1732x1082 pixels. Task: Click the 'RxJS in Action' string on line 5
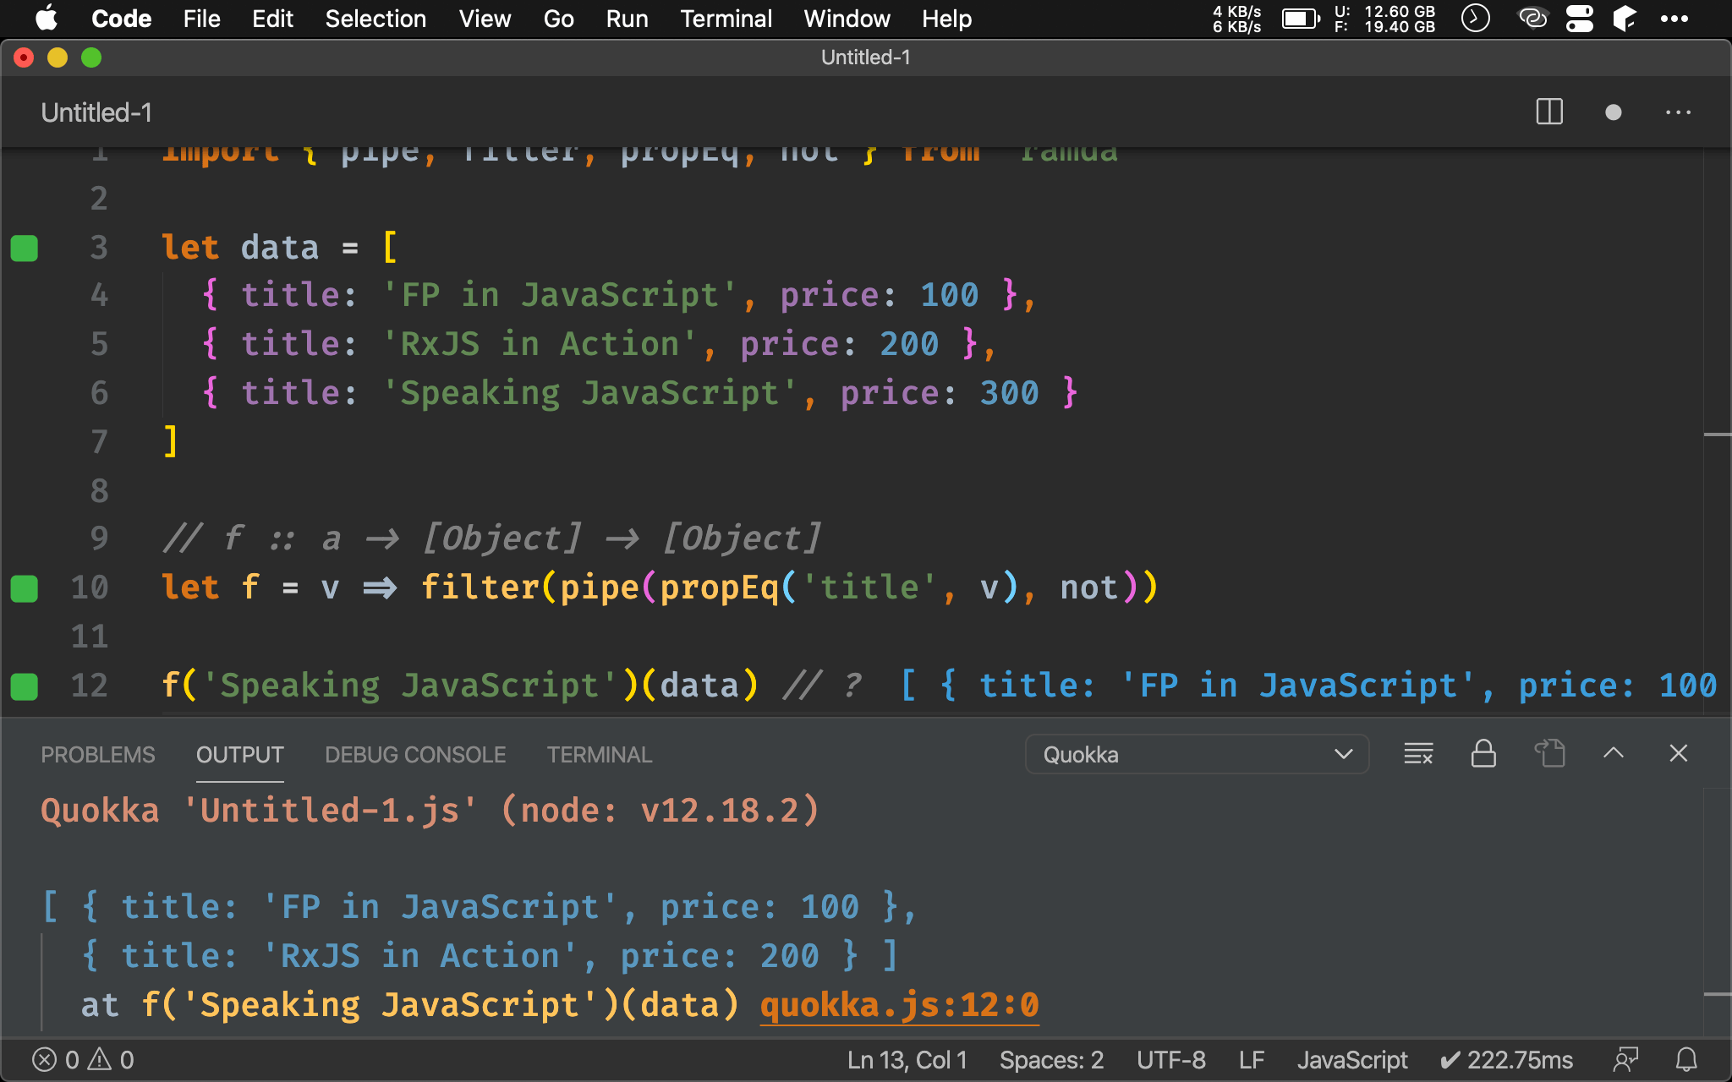tap(540, 344)
